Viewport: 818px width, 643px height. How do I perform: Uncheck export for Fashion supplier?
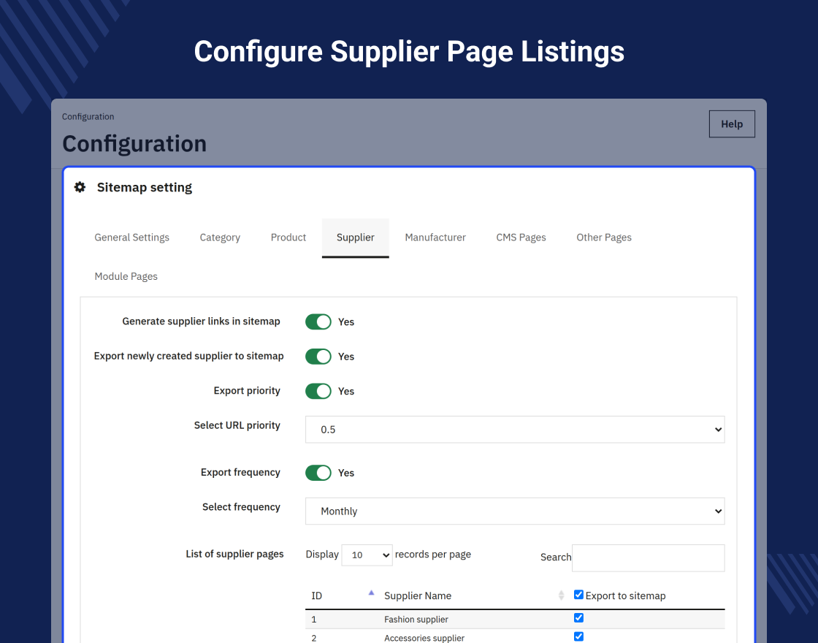pos(578,618)
